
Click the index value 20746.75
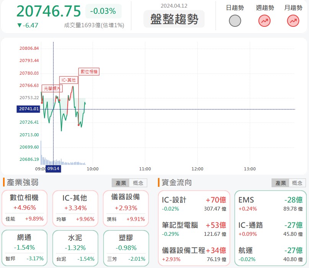tap(49, 11)
